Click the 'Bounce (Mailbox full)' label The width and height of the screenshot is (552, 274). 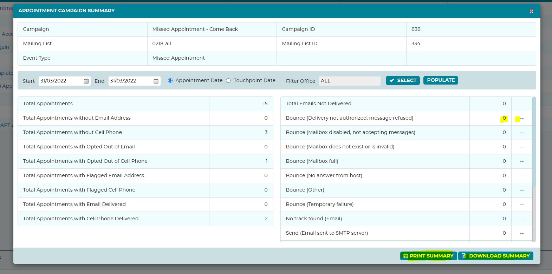click(x=312, y=161)
